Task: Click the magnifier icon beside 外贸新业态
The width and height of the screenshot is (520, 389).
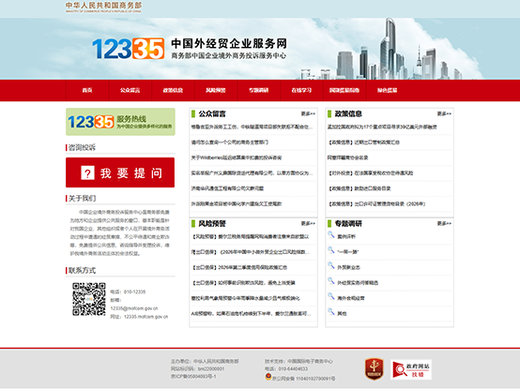Action: [331, 265]
